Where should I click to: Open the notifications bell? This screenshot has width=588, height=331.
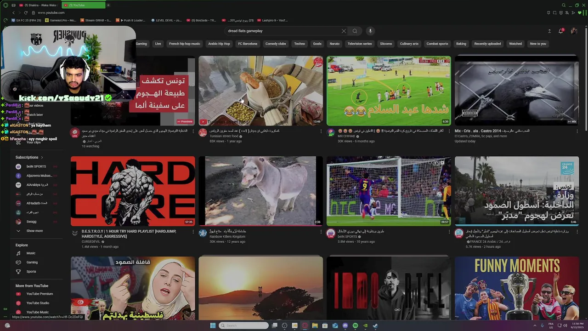coord(561,31)
